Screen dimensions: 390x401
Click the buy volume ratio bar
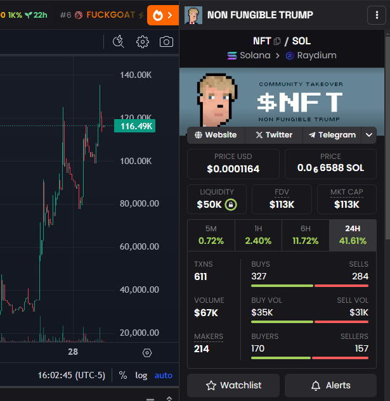click(309, 322)
